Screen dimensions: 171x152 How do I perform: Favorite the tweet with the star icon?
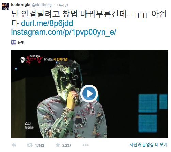tap(58, 145)
